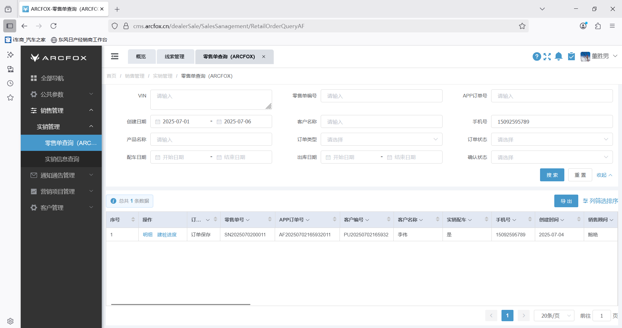Open a new browser tab
Screen dimensions: 622x328
(117, 9)
